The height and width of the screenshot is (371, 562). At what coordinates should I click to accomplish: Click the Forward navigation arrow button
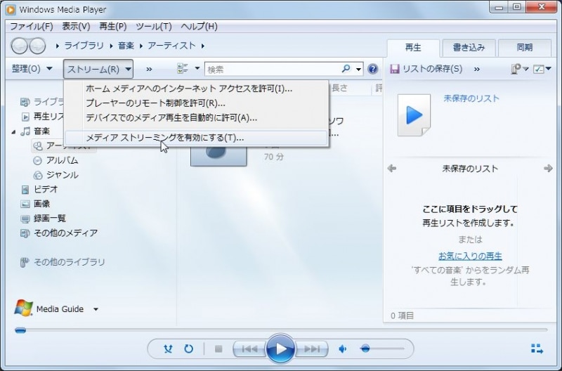click(37, 46)
